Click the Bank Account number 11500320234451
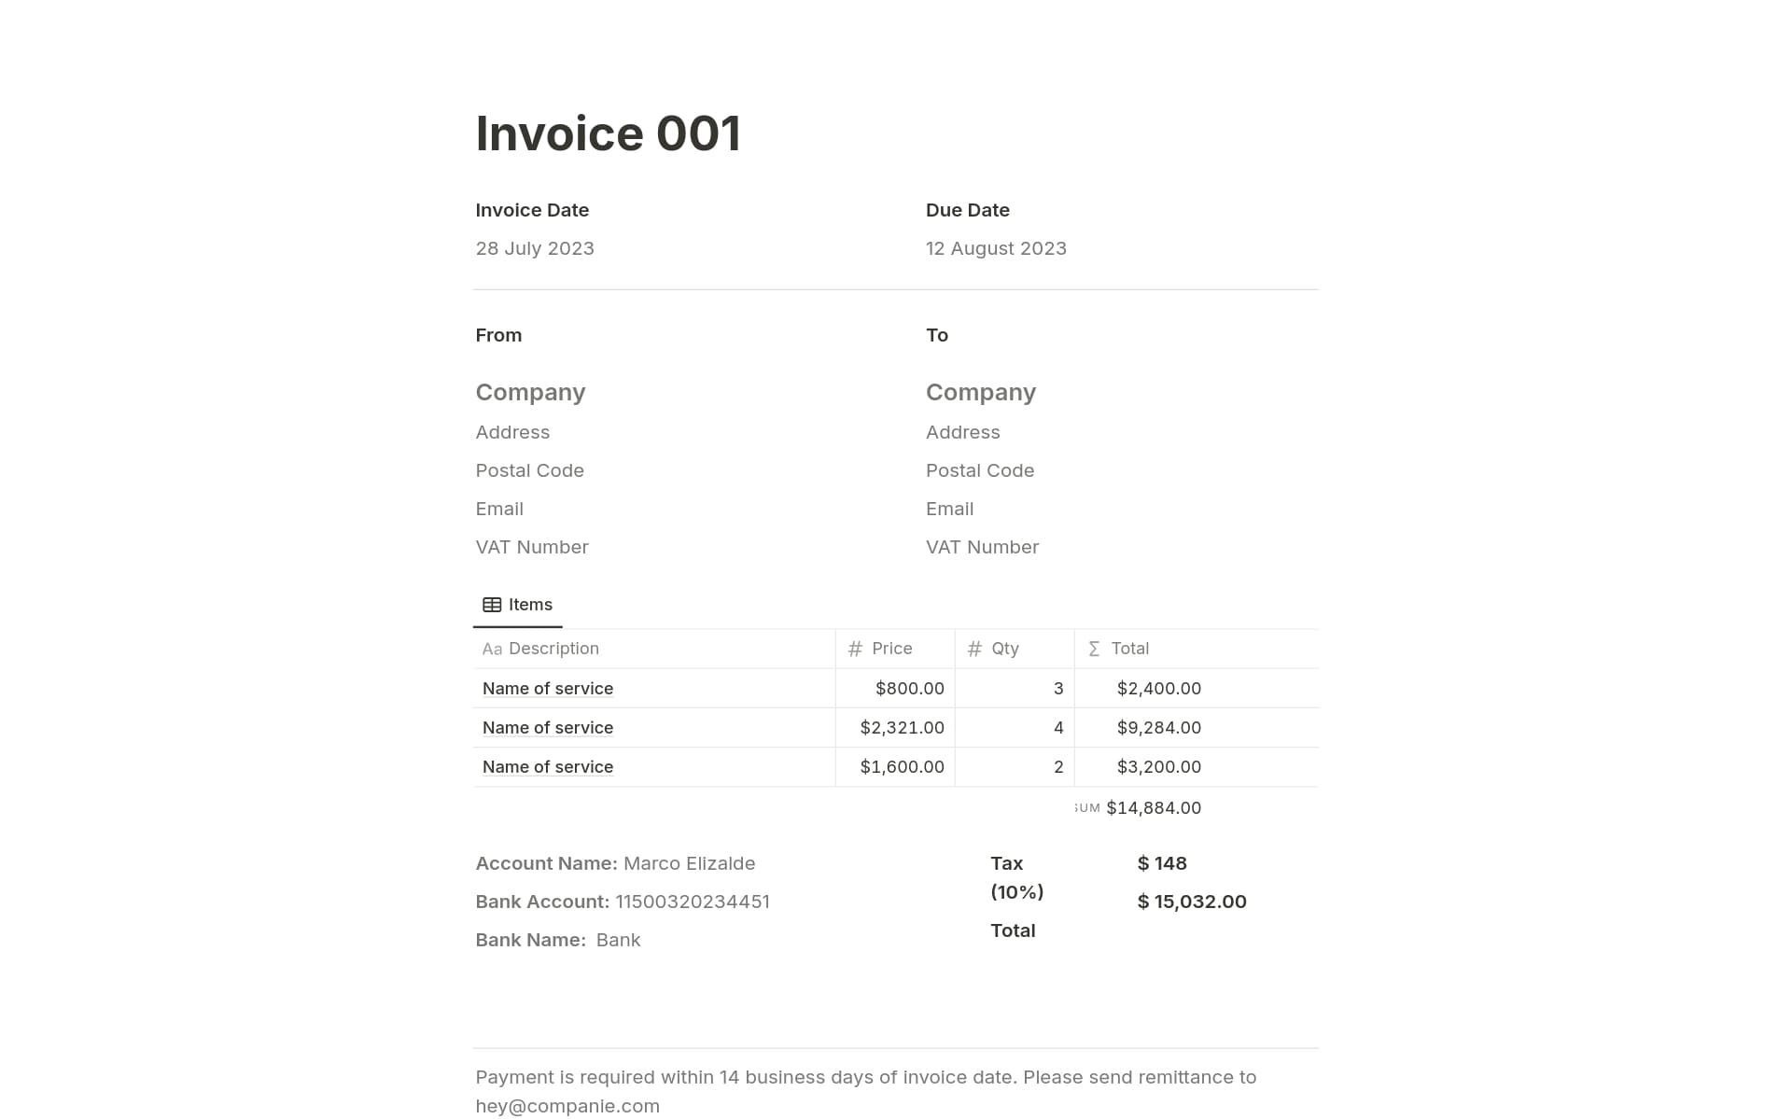Viewport: 1792px width, 1119px height. click(693, 901)
